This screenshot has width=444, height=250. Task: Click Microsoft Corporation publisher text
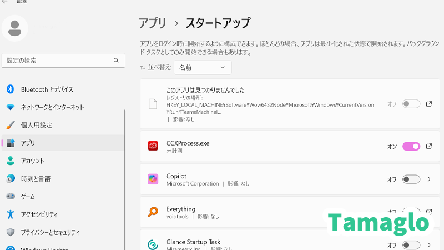point(193,184)
